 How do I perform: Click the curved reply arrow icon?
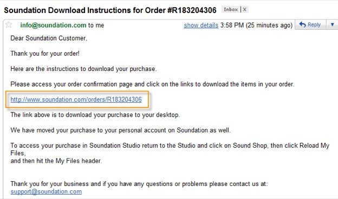(x=302, y=24)
